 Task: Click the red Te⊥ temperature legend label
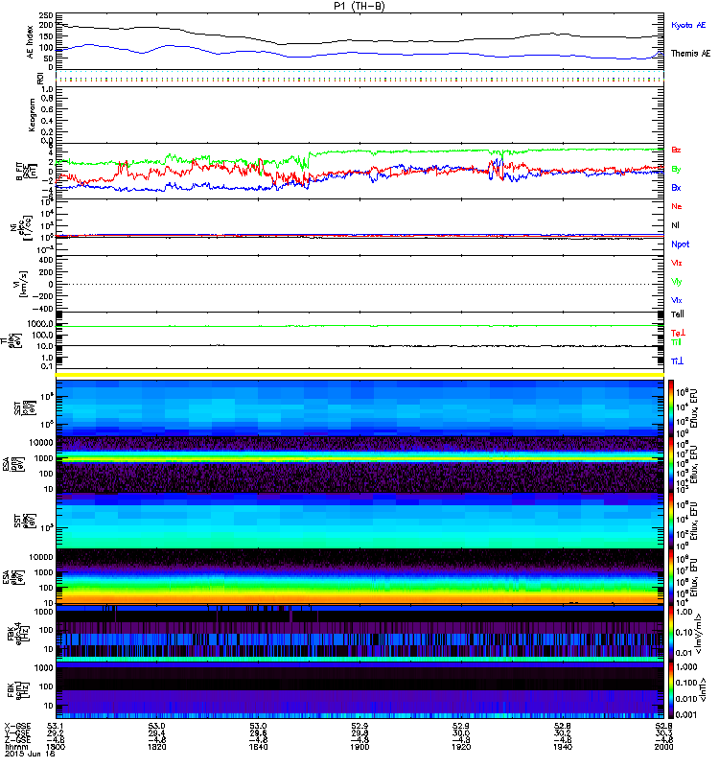(x=677, y=333)
